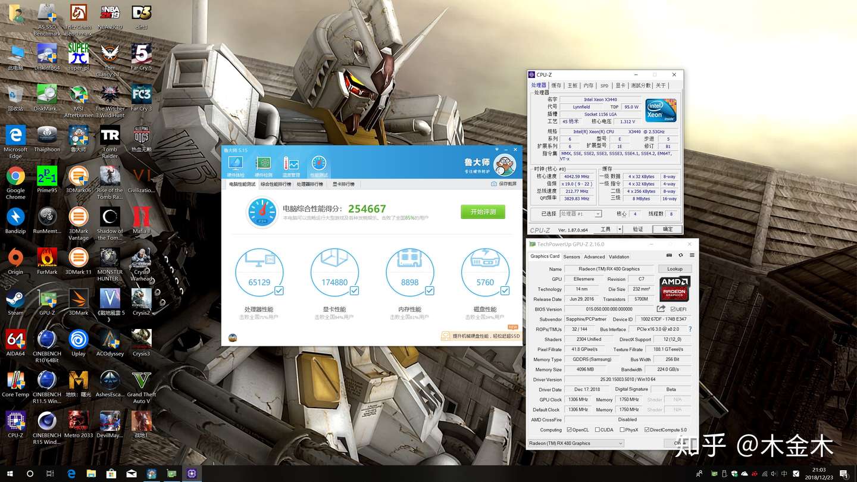Open Microsoft Edge from the taskbar
The image size is (857, 482).
coord(71,474)
